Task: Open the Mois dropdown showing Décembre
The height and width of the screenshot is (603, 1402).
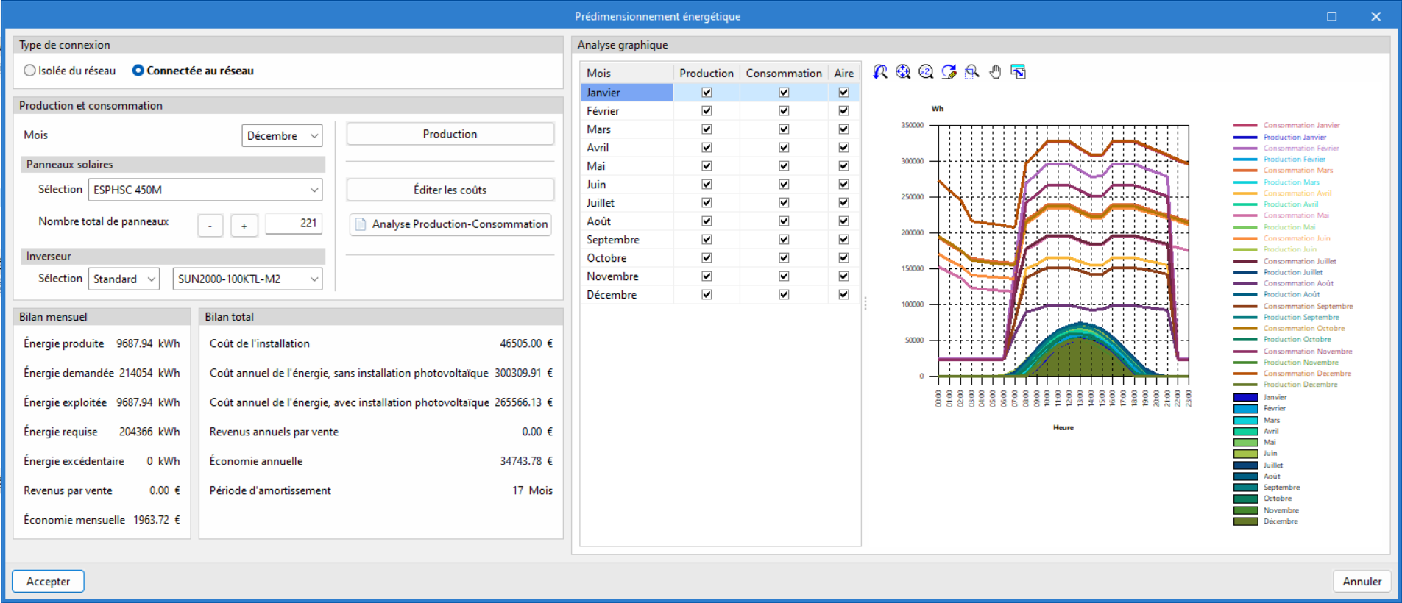Action: click(x=282, y=136)
